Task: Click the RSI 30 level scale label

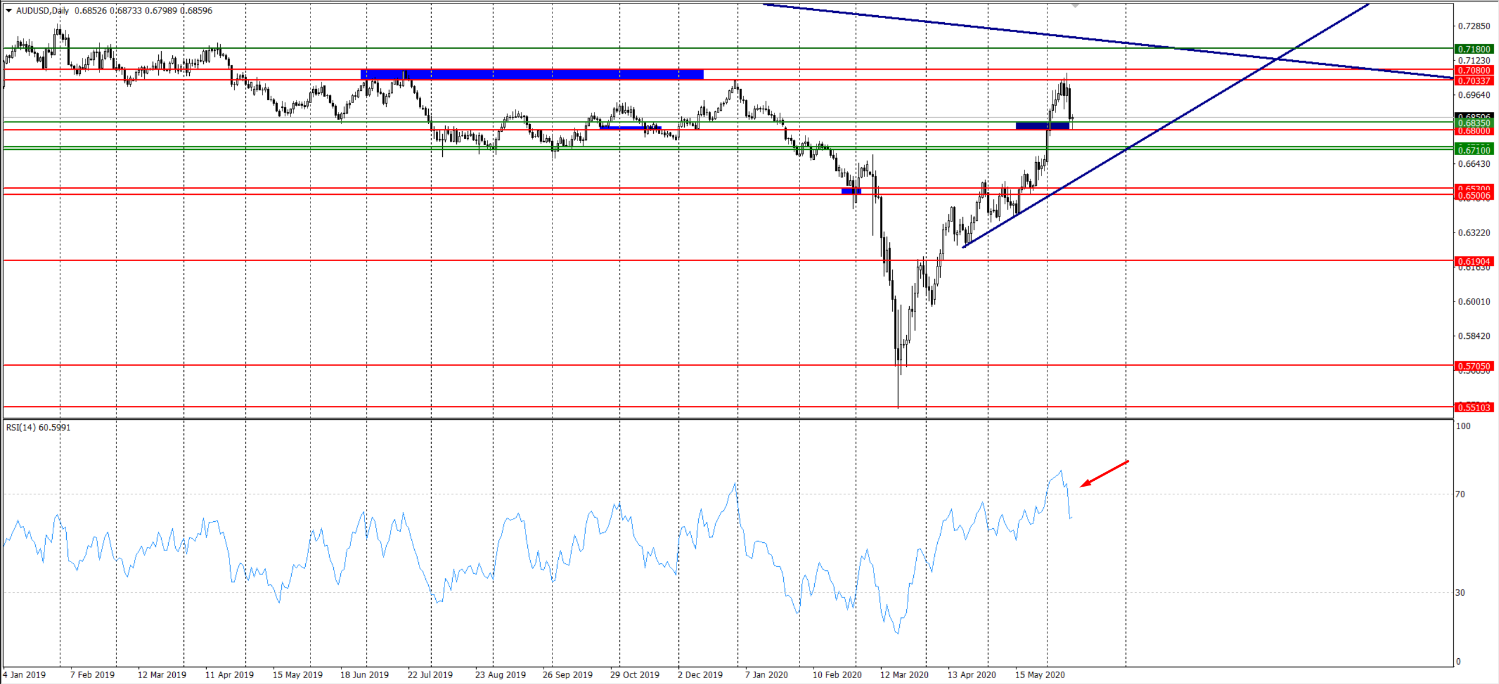Action: [x=1460, y=593]
